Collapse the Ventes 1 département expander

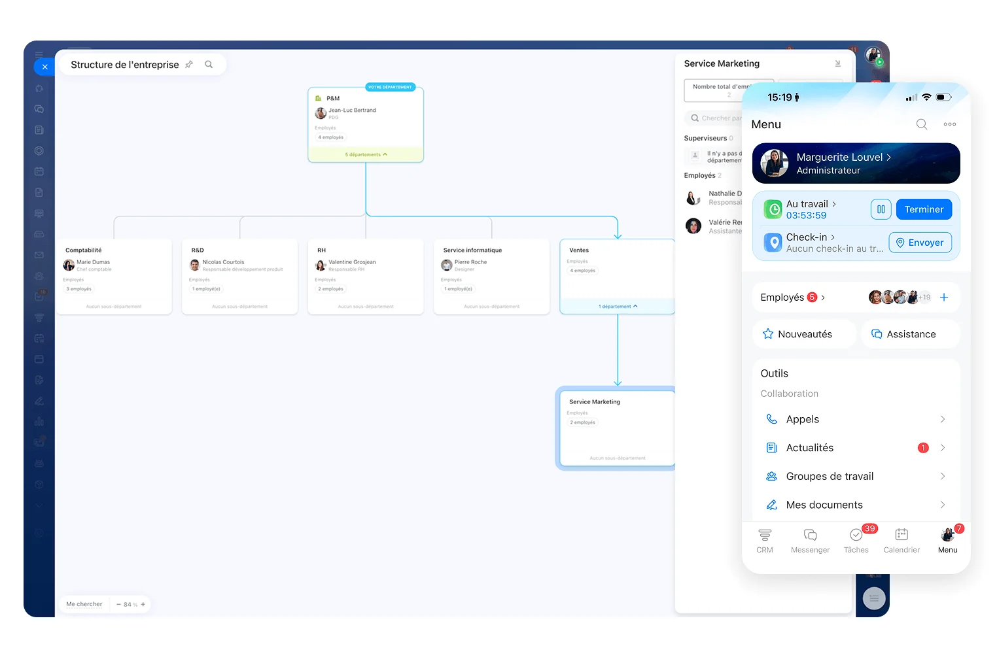618,307
